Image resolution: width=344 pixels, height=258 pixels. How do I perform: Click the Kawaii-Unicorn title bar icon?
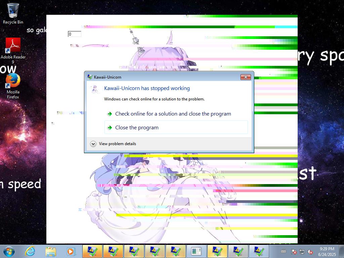click(x=90, y=77)
